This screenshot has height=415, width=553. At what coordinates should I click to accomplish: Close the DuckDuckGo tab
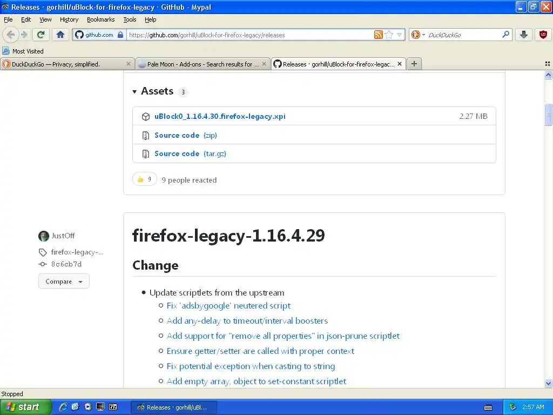[129, 64]
